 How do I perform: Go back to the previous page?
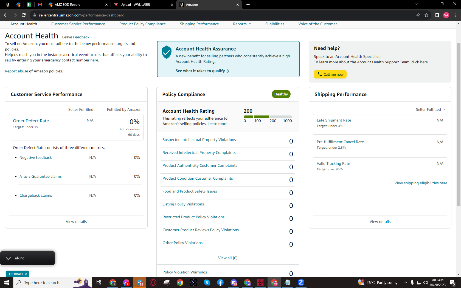point(6,15)
